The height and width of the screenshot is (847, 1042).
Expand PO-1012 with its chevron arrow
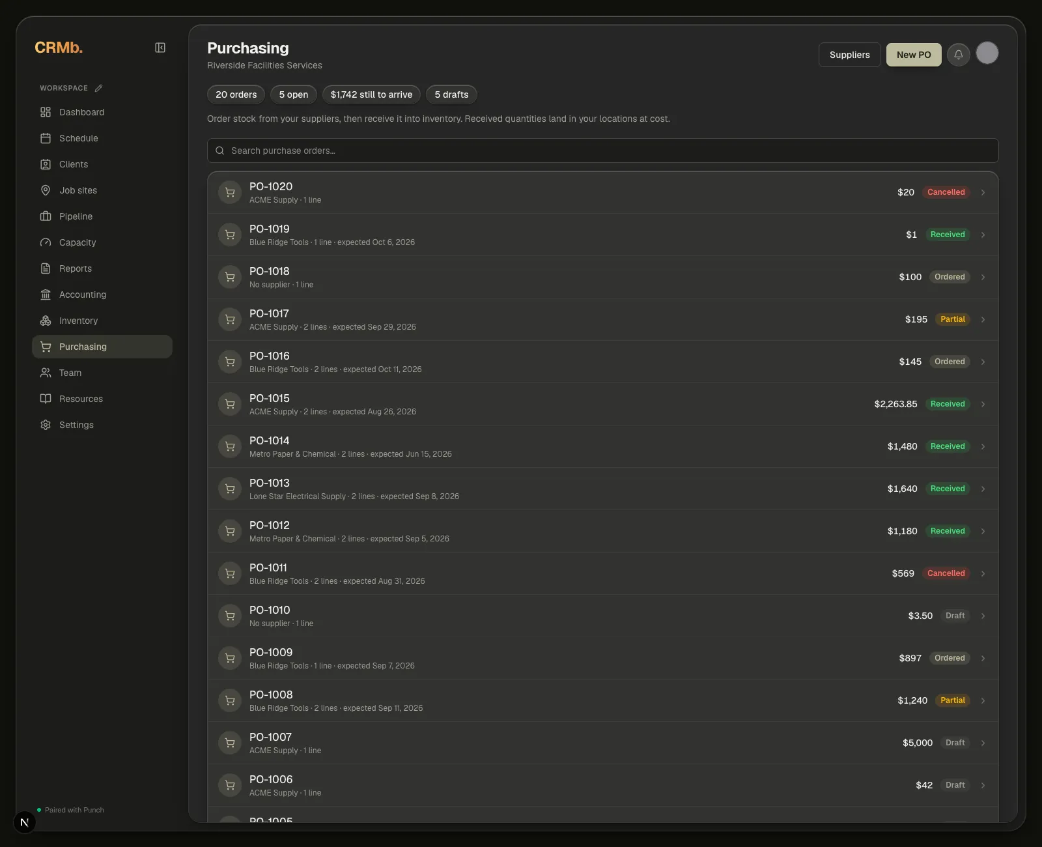tap(983, 531)
